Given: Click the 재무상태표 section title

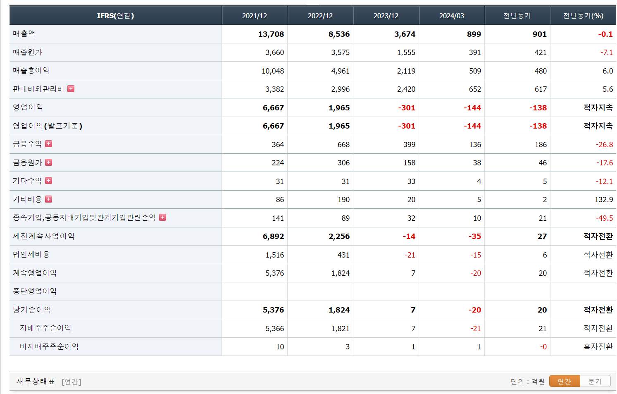Looking at the screenshot, I should point(36,381).
